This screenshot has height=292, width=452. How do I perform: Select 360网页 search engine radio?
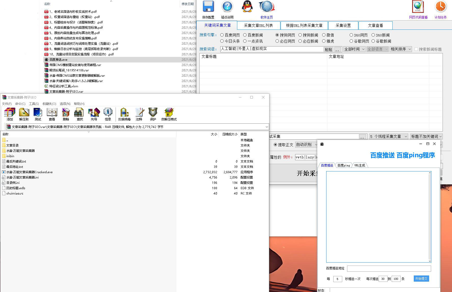coord(351,35)
